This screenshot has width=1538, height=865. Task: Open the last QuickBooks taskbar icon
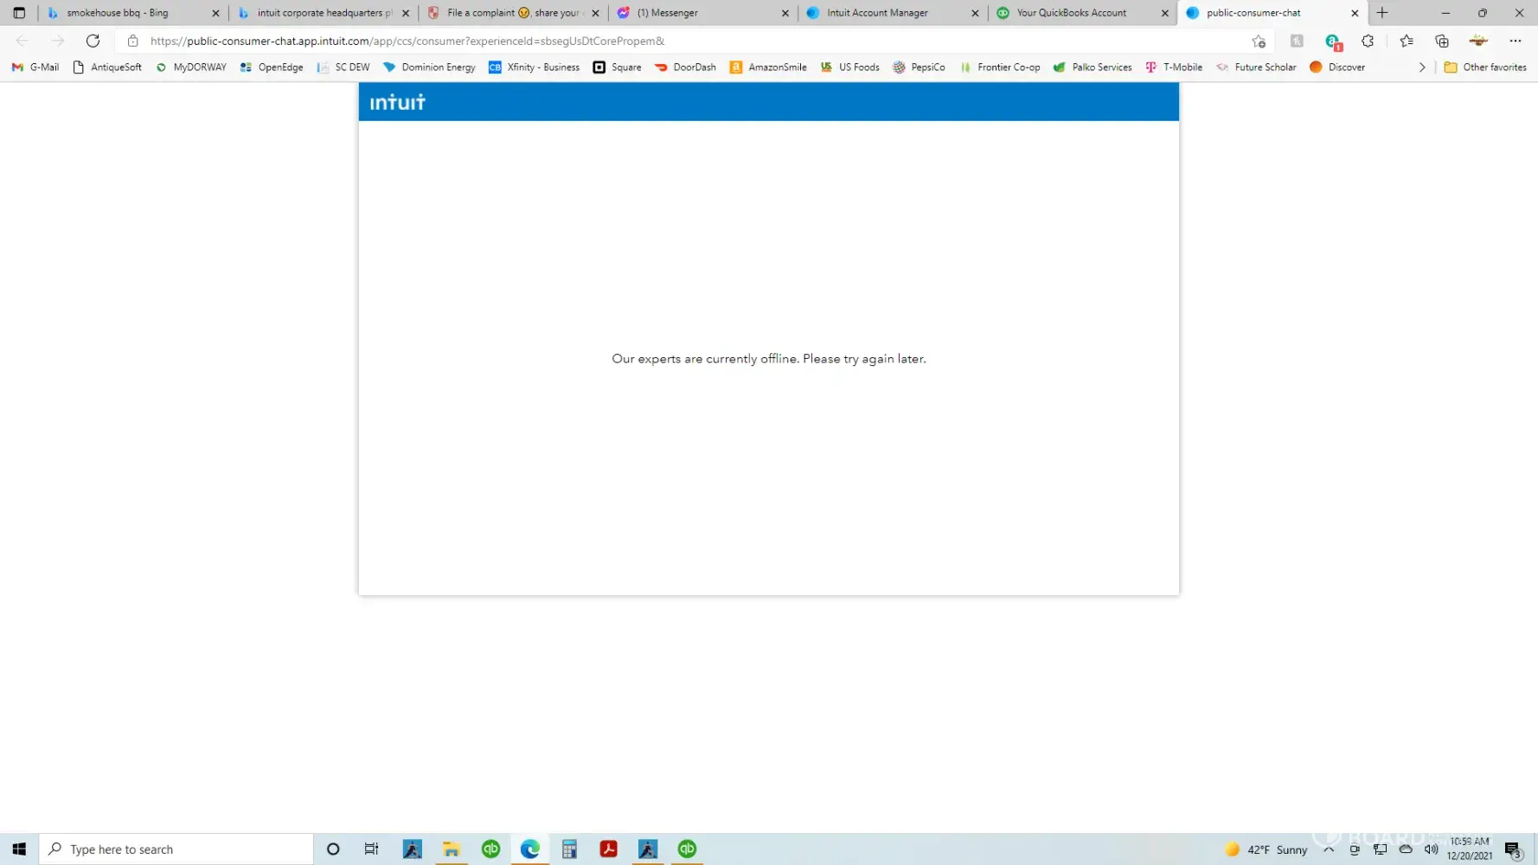pyautogui.click(x=687, y=849)
